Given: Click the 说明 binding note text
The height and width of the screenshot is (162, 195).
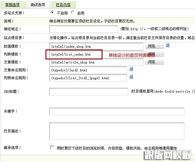Looking at the screenshot, I should (x=92, y=21).
